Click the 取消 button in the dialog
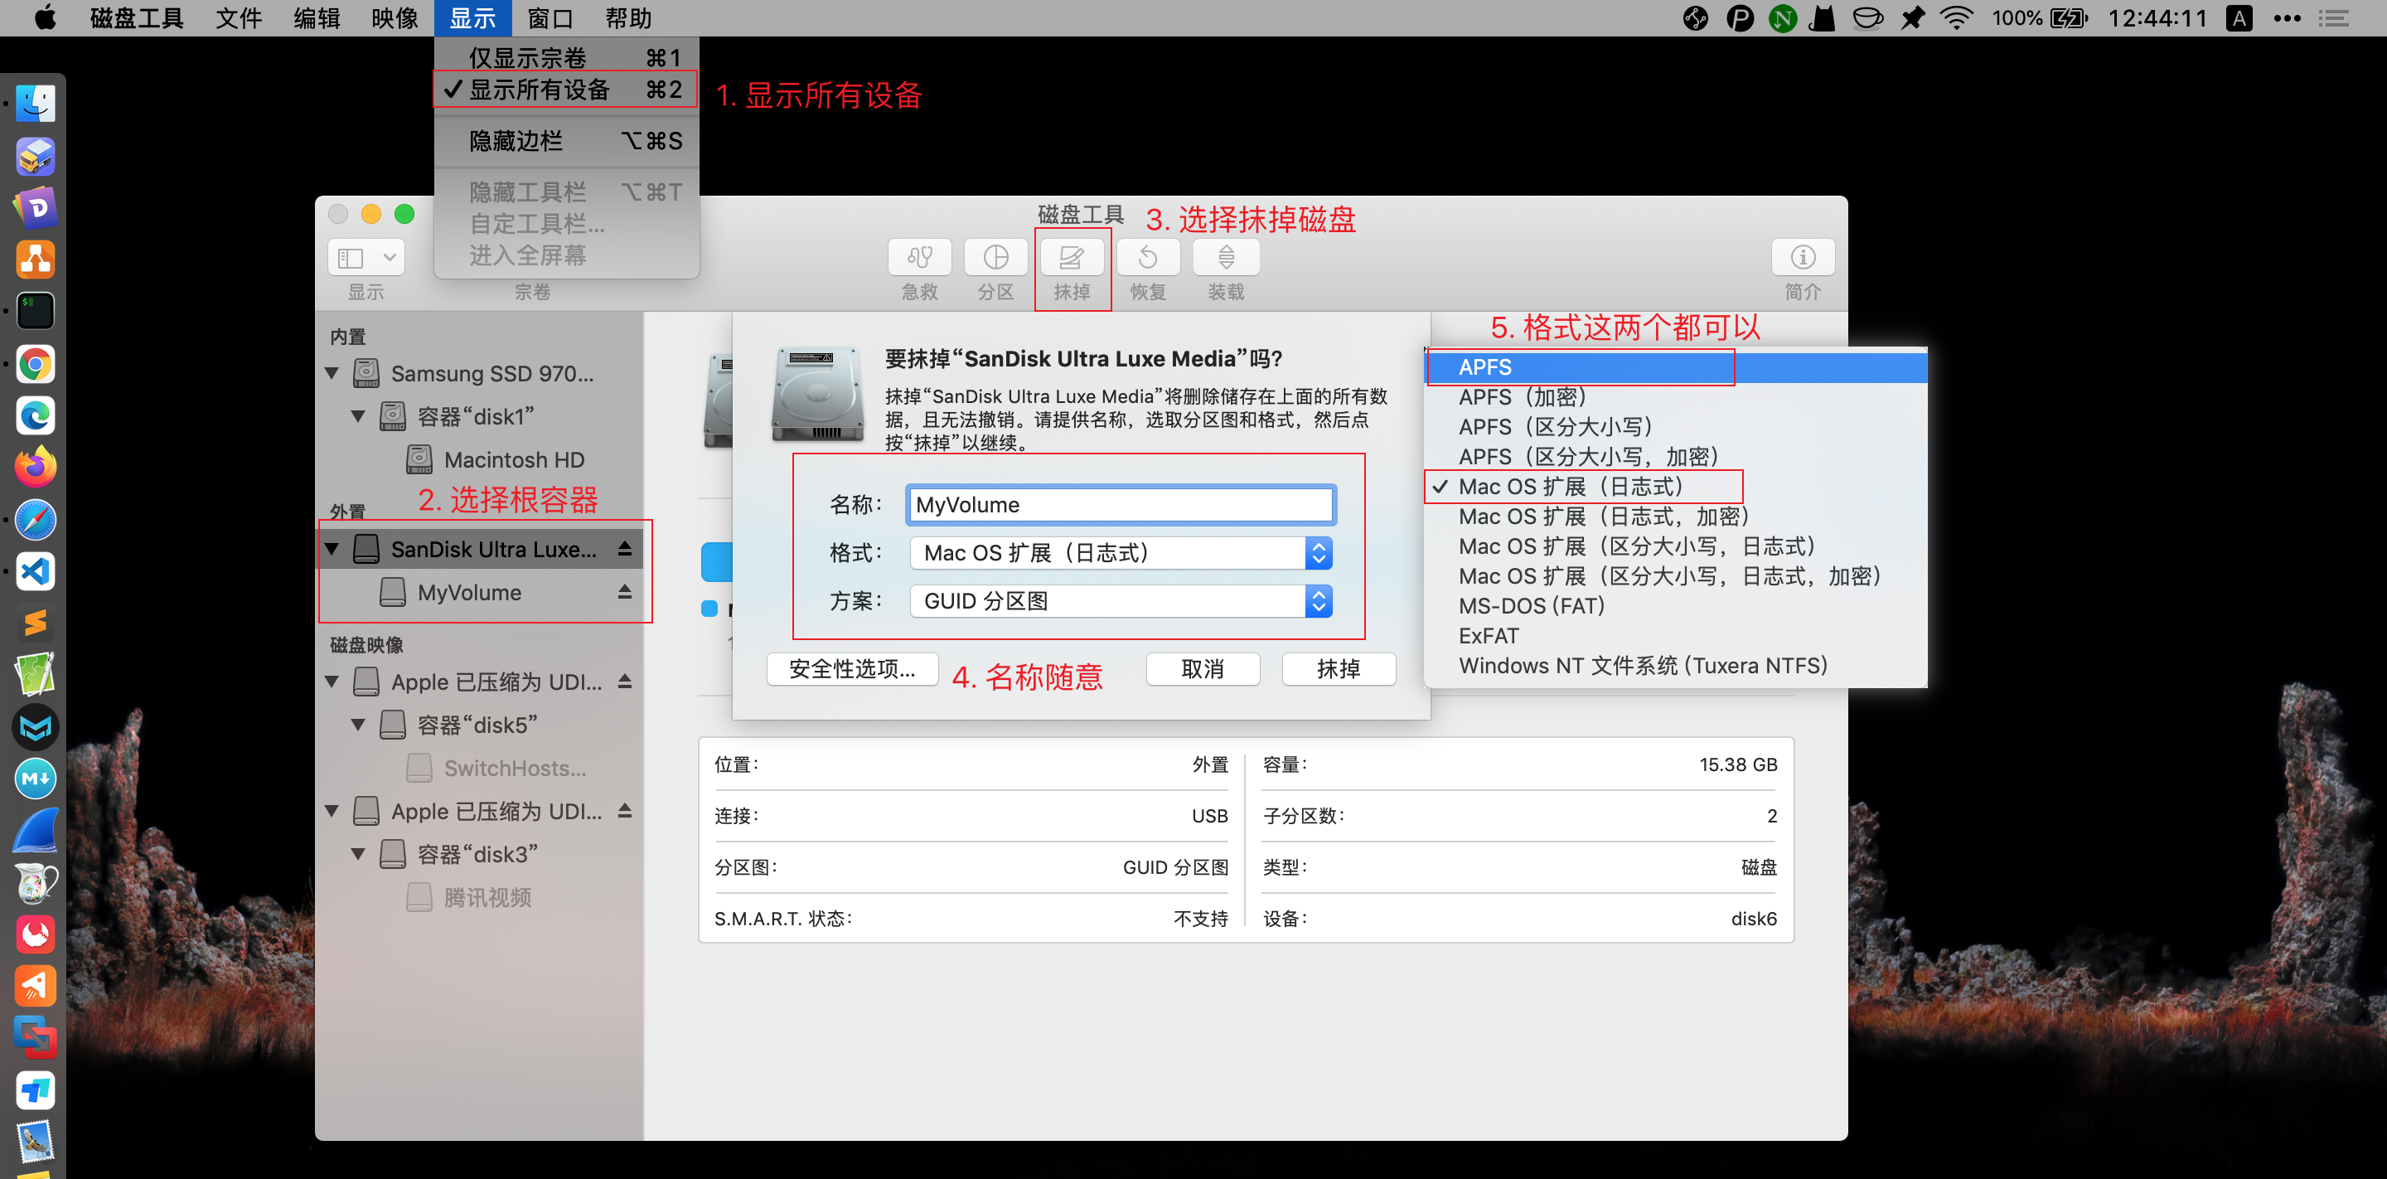 point(1203,668)
